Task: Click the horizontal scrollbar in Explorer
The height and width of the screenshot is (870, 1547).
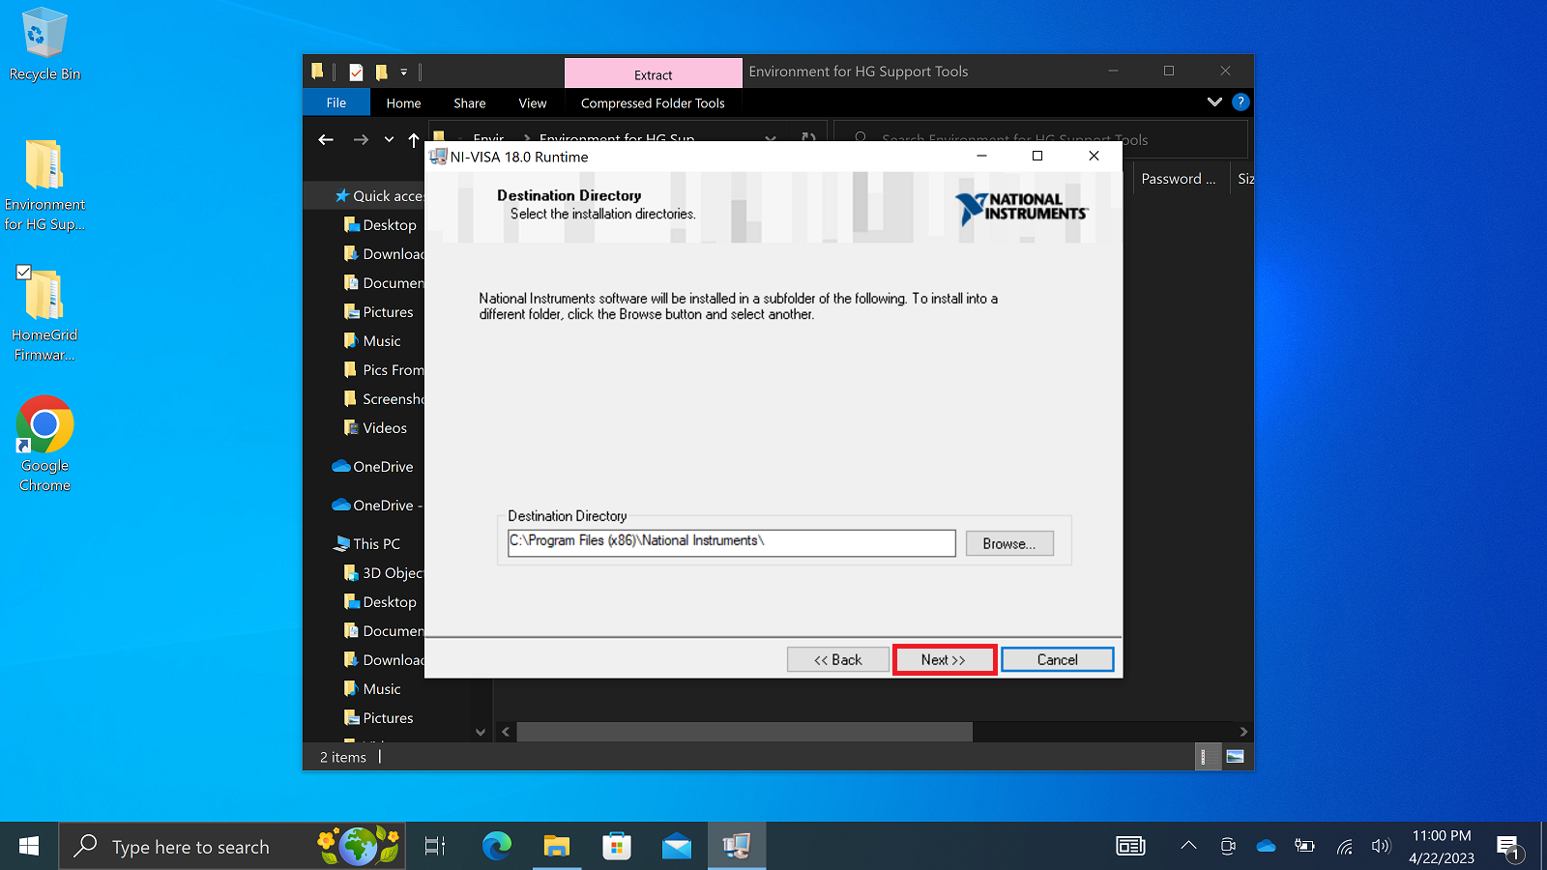Action: (744, 732)
